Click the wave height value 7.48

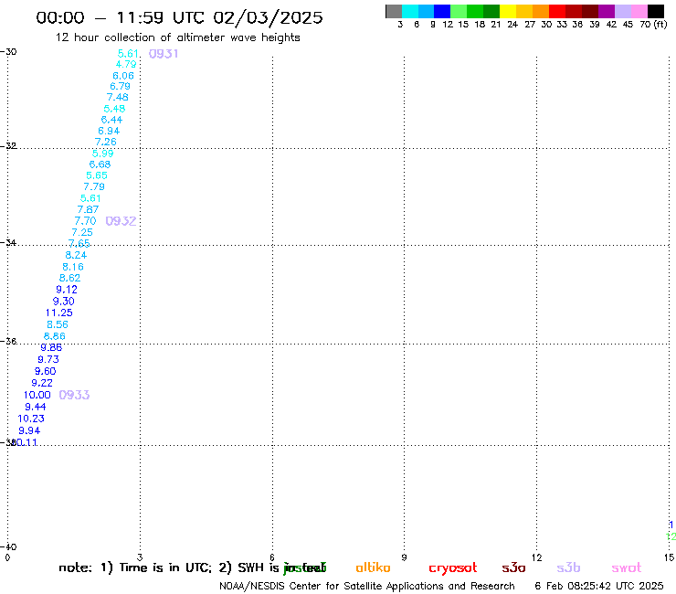tap(118, 97)
